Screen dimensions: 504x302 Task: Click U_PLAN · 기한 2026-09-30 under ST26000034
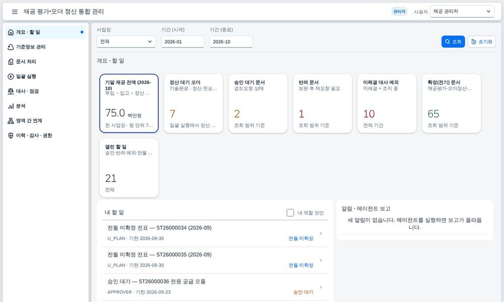136,239
